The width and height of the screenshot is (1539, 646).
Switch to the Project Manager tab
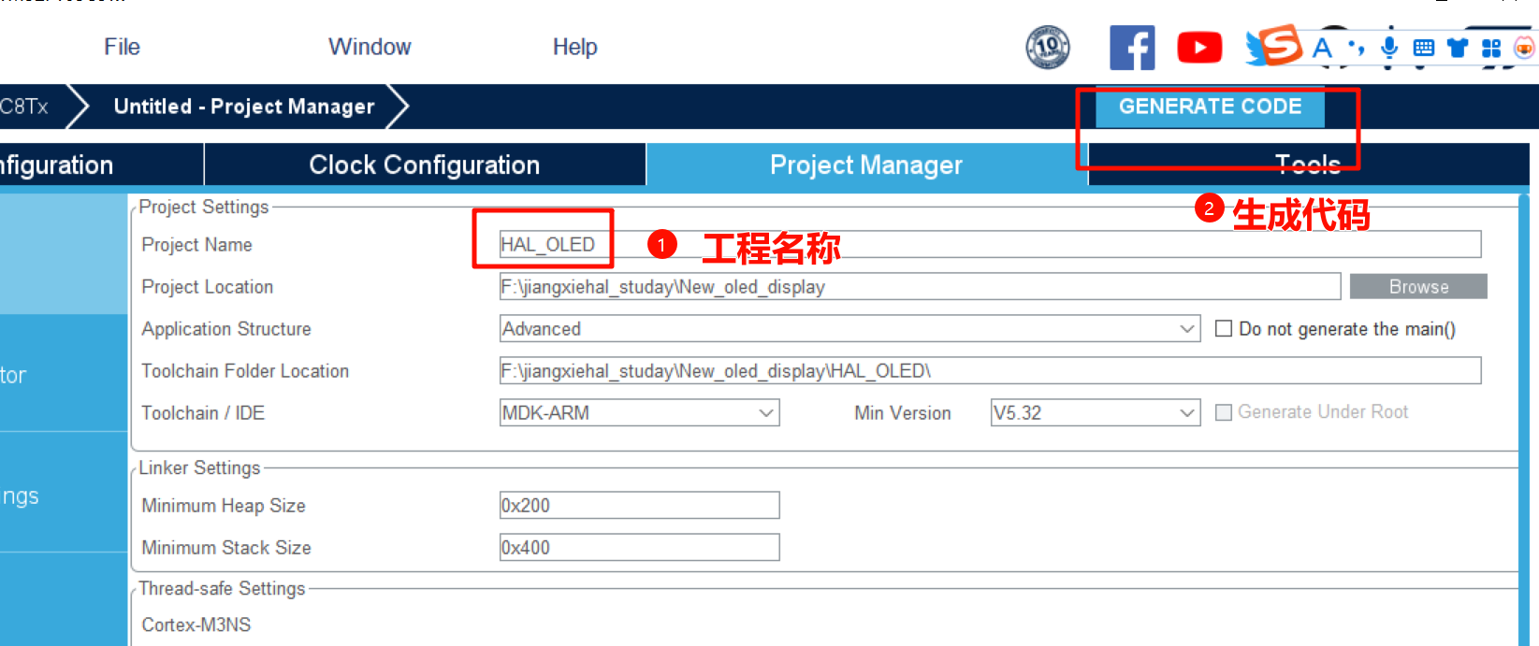tap(866, 165)
